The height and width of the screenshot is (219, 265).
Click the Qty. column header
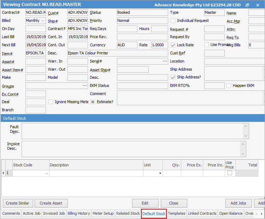[x=172, y=165]
